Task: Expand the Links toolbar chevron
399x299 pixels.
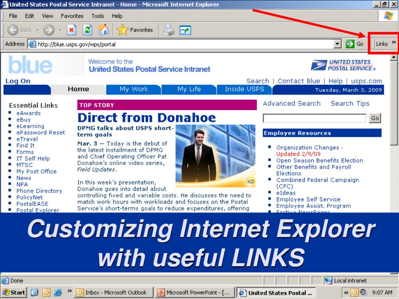Action: [394, 42]
